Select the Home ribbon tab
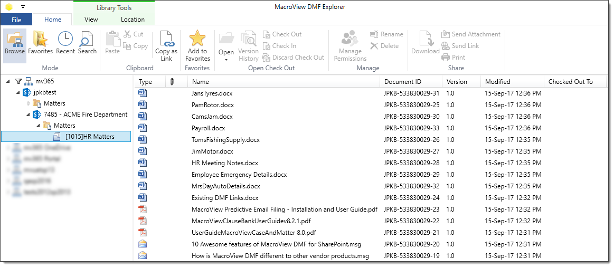 [x=52, y=20]
